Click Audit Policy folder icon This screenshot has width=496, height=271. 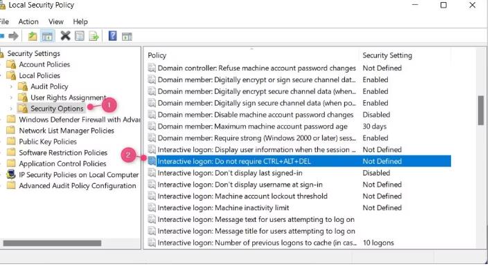tap(23, 86)
